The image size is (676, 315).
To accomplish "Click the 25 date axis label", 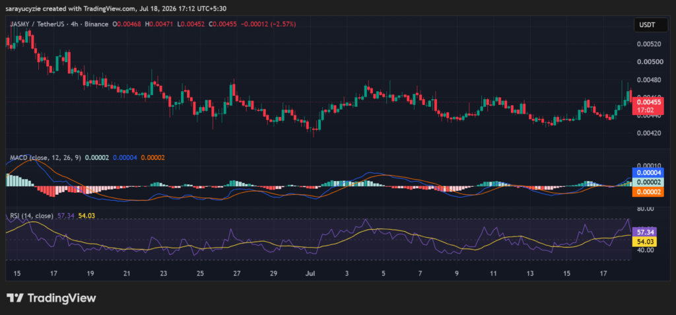I will pyautogui.click(x=200, y=273).
